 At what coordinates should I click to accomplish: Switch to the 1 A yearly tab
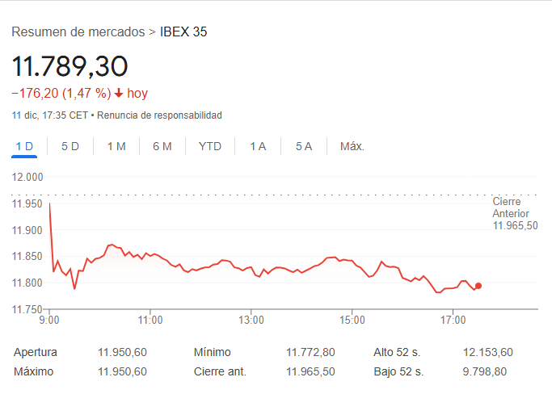(258, 146)
